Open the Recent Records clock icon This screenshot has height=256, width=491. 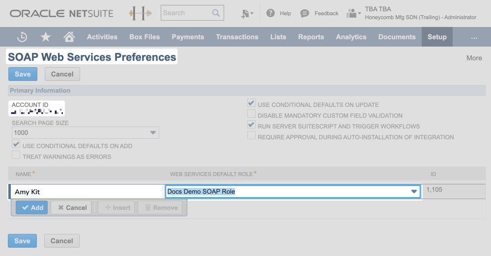[x=22, y=37]
